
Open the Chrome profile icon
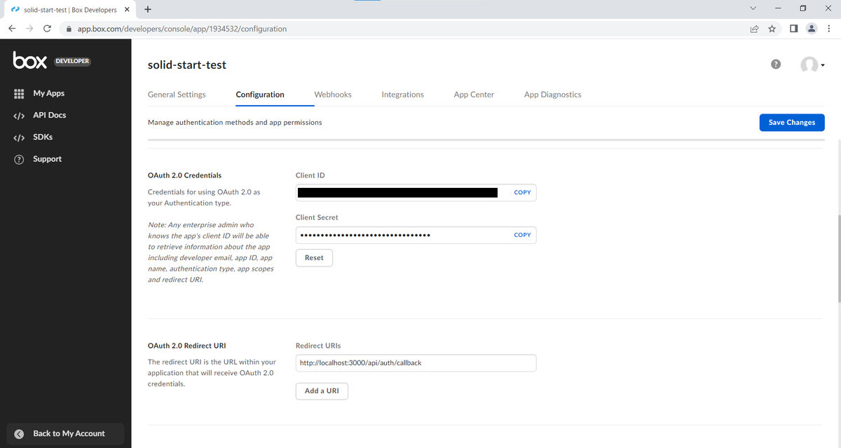[812, 29]
